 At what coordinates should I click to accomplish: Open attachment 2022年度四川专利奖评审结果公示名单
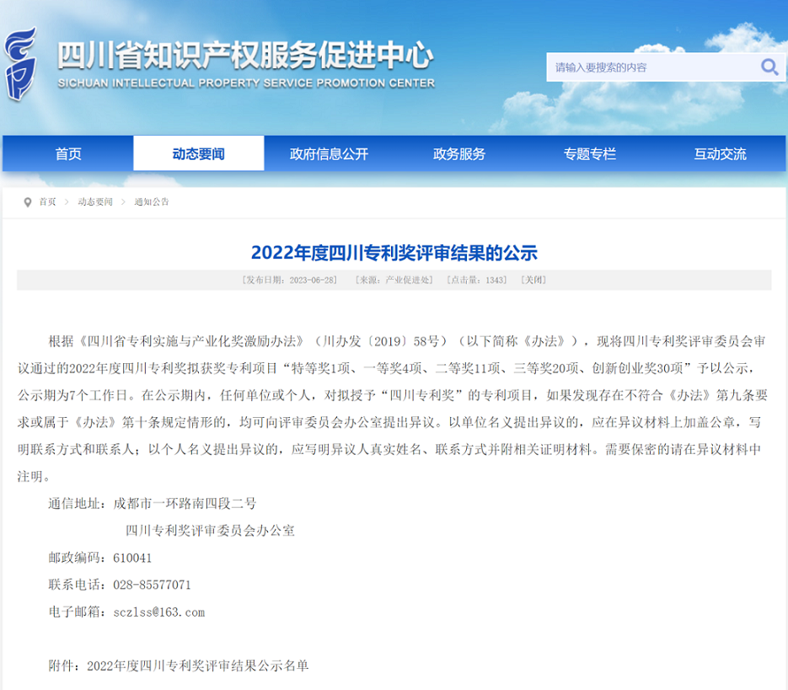tap(198, 666)
